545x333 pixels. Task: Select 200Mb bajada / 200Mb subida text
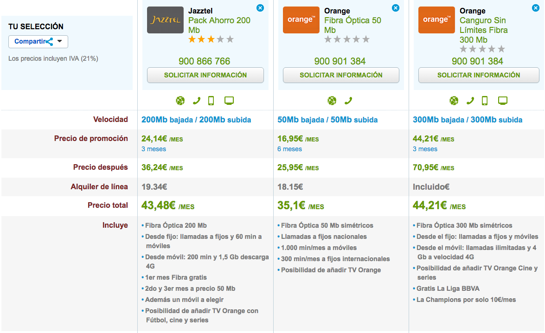196,120
